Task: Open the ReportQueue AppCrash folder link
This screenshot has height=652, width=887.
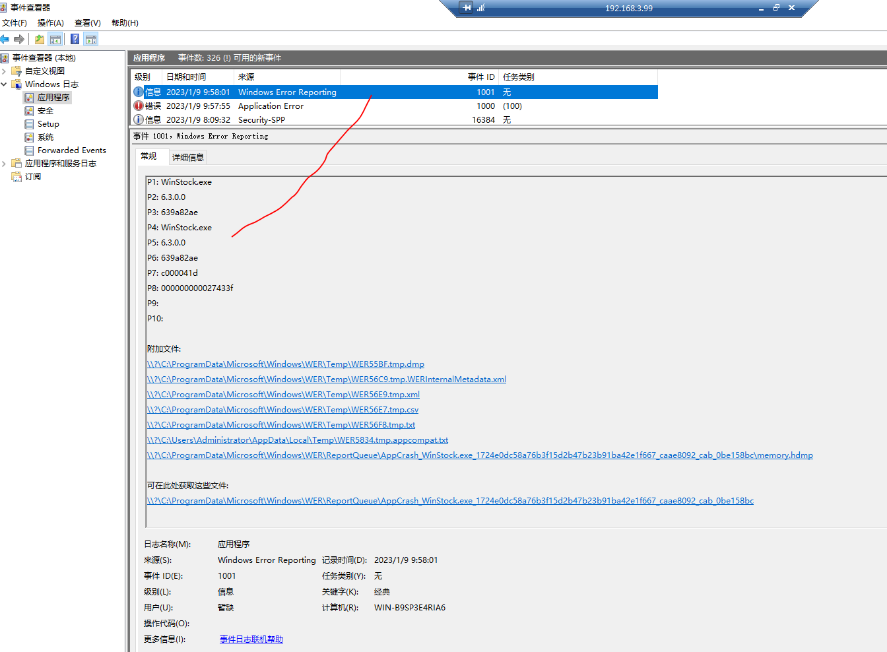Action: point(450,501)
